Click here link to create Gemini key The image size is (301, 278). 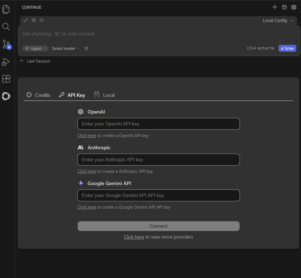[87, 207]
